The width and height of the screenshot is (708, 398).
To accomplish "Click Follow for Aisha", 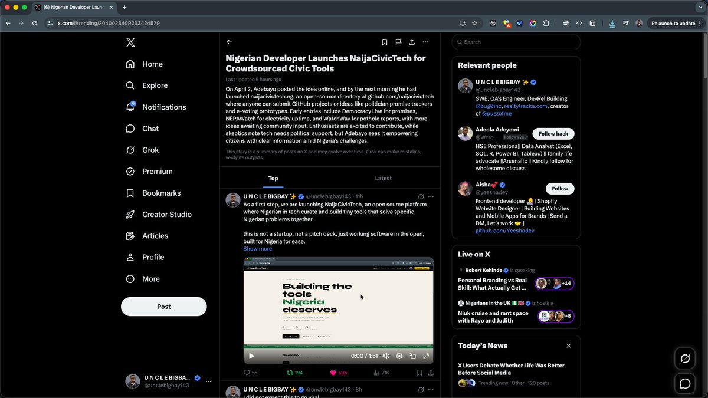I will pos(560,189).
